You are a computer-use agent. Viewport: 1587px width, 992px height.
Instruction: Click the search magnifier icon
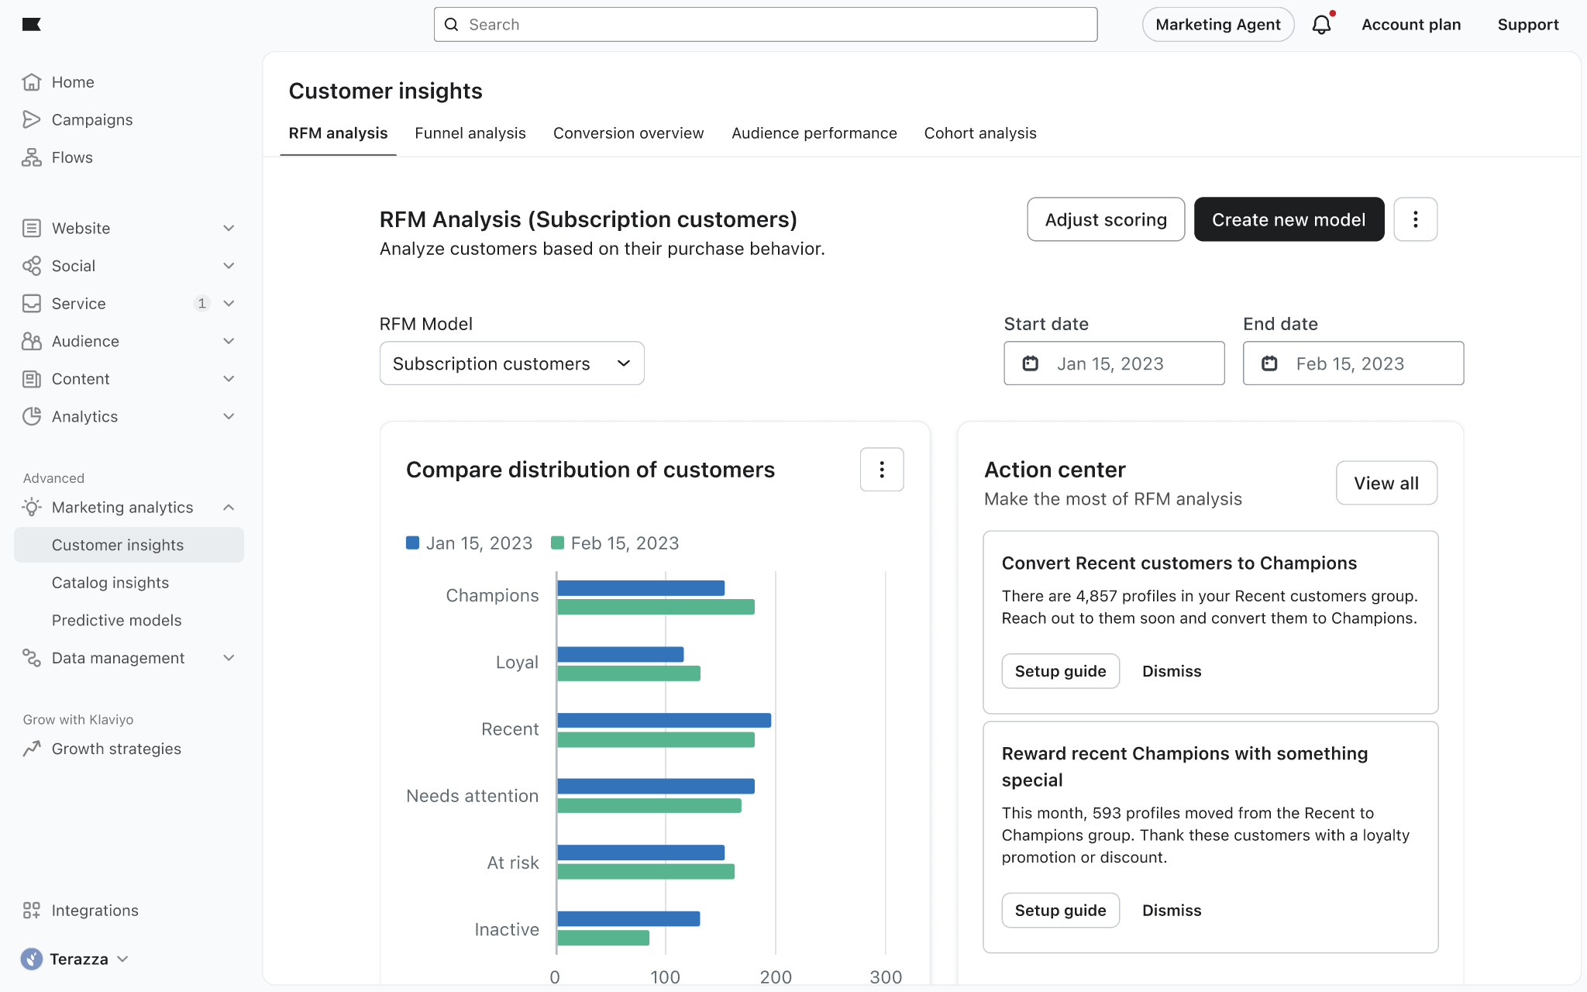[x=452, y=25]
